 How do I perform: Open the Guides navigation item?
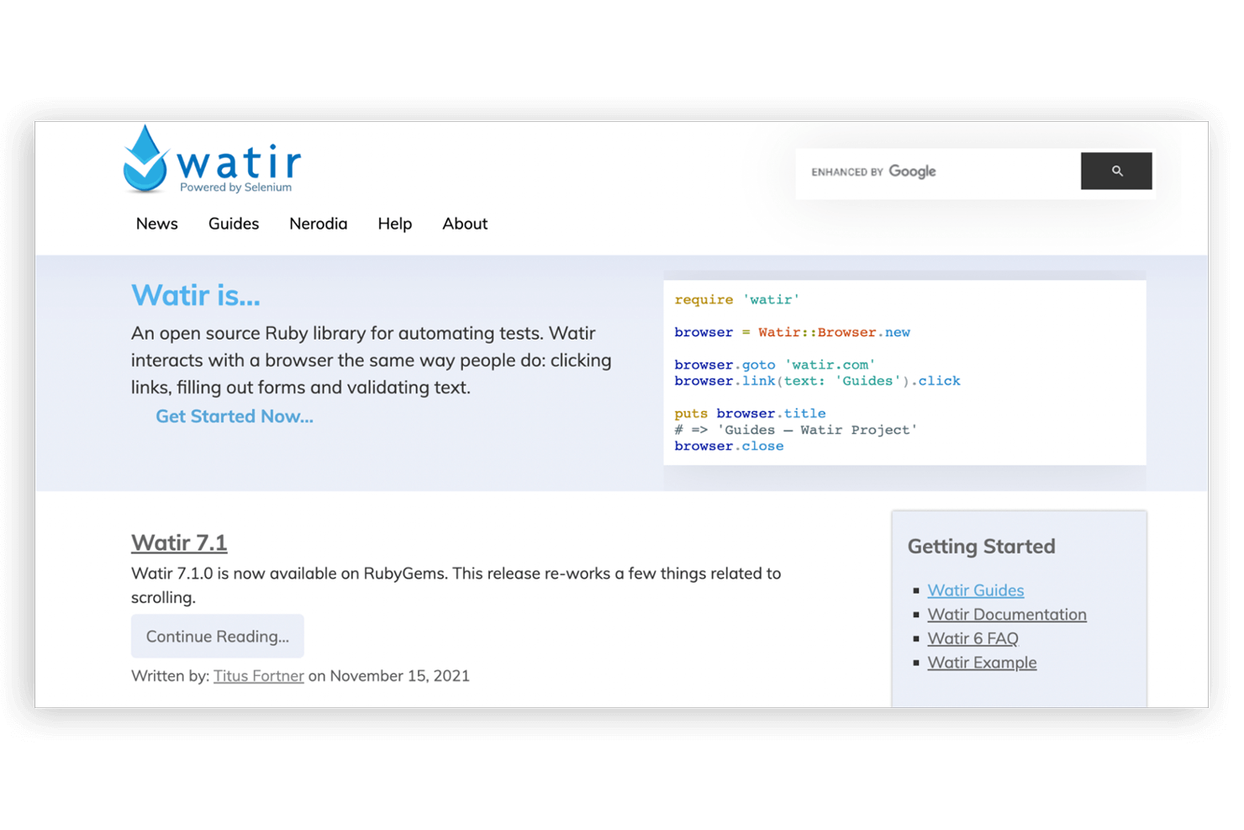[x=233, y=224]
